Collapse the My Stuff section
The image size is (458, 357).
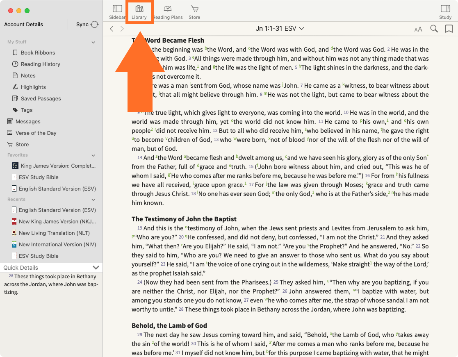click(x=93, y=42)
